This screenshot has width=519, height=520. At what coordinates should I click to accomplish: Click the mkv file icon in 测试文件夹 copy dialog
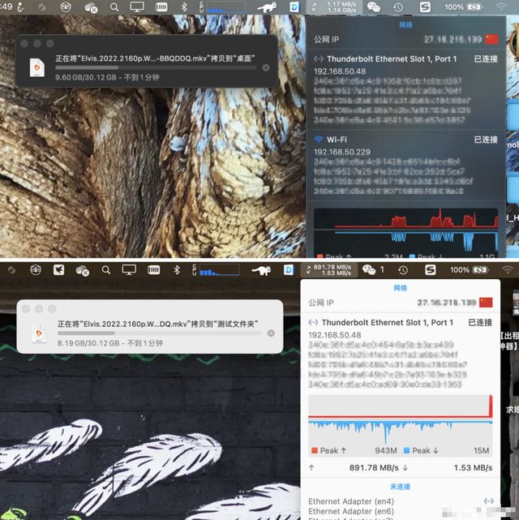(39, 333)
